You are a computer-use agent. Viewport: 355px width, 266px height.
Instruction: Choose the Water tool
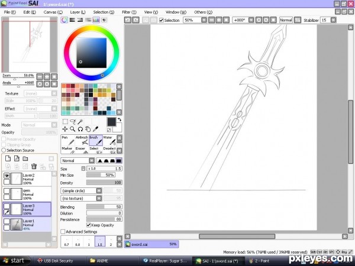click(109, 141)
